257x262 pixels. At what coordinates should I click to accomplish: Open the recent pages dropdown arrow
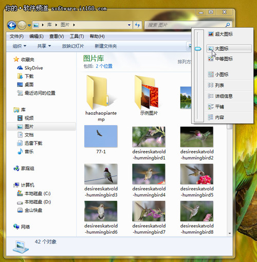(29, 25)
